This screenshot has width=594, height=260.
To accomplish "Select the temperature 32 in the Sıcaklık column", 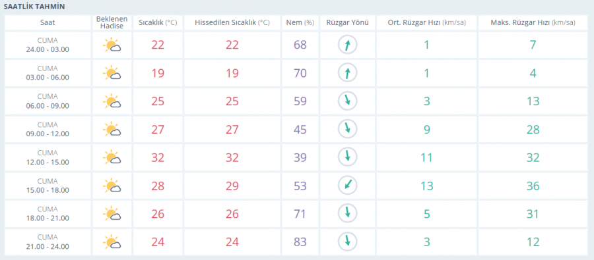I will [158, 157].
